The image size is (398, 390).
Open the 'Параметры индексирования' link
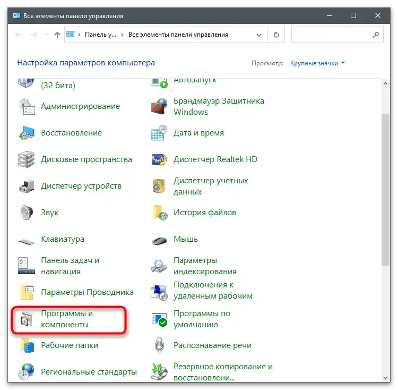[x=205, y=266]
